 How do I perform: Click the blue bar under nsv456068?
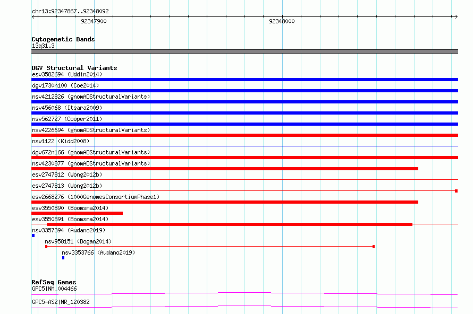(244, 113)
